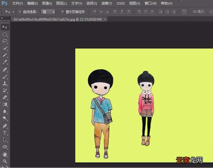Select the Eraser tool
Image resolution: width=213 pixels, height=168 pixels.
[5, 97]
